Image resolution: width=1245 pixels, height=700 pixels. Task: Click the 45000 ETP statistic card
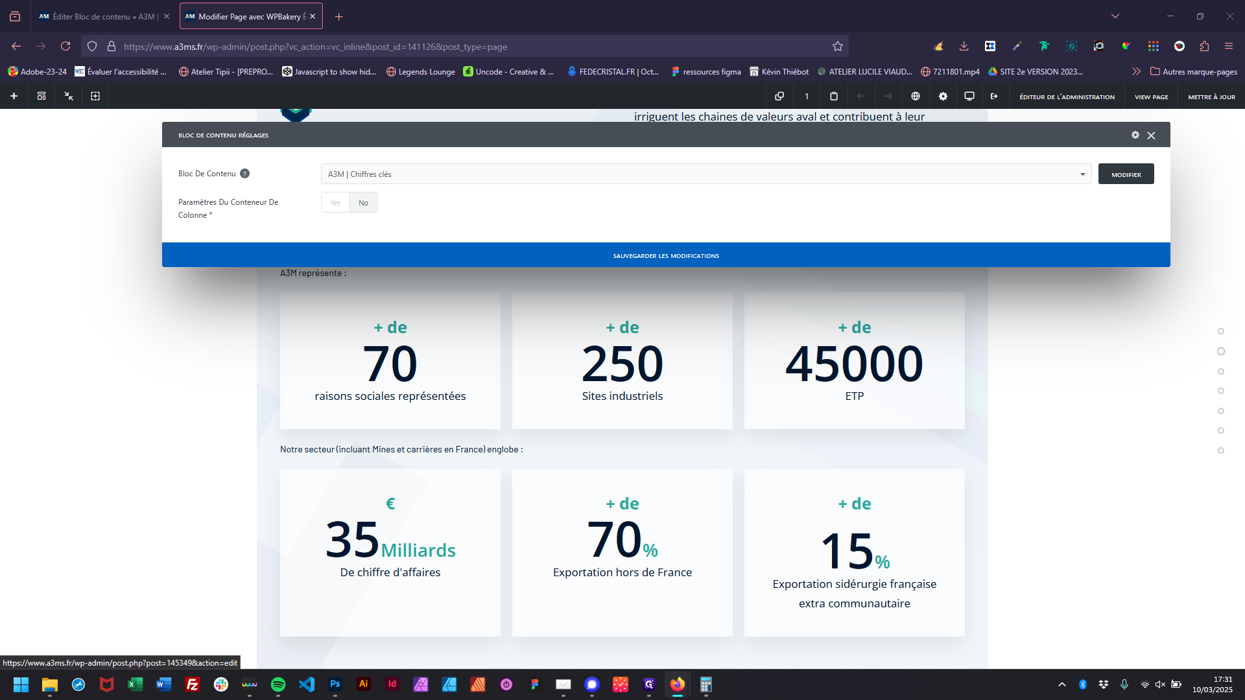854,360
